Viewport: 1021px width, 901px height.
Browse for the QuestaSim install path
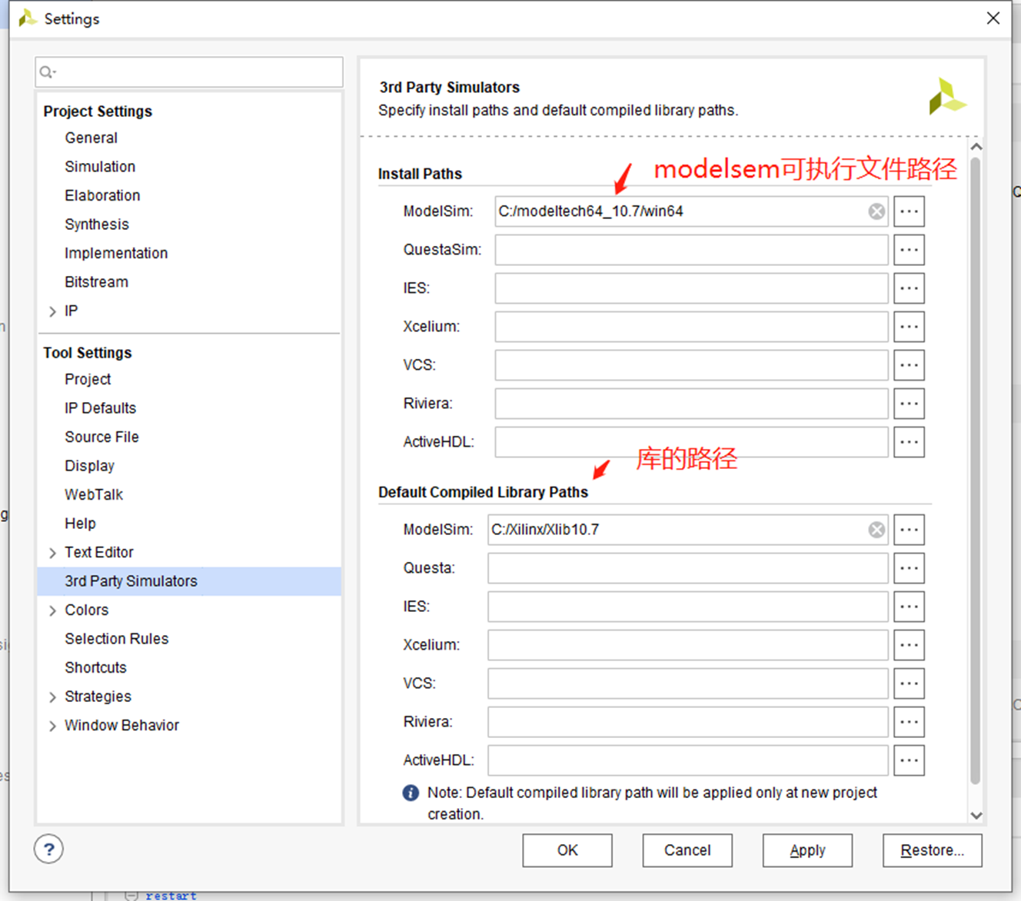coord(909,249)
